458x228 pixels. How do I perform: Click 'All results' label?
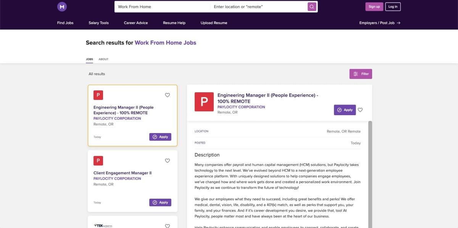coord(97,74)
